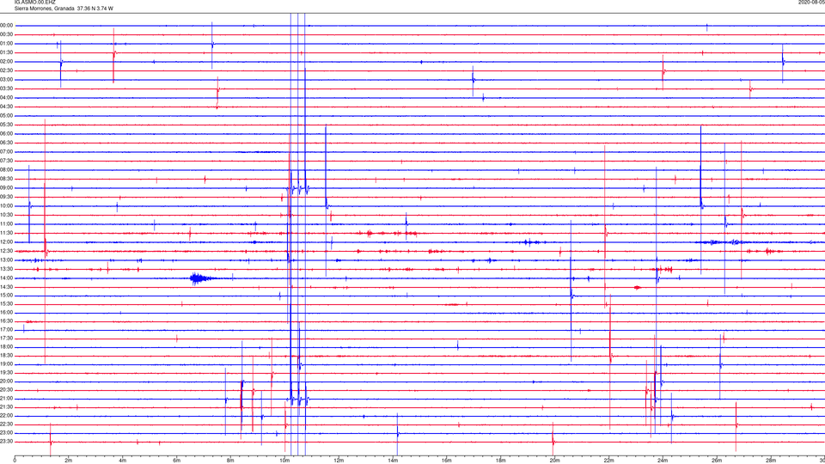
Task: Click the 22:00 trace time label
Action: 7,416
